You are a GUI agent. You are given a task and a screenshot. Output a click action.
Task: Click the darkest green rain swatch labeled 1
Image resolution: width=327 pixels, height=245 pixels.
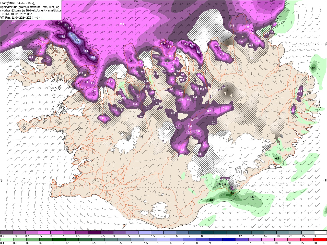click(59, 240)
